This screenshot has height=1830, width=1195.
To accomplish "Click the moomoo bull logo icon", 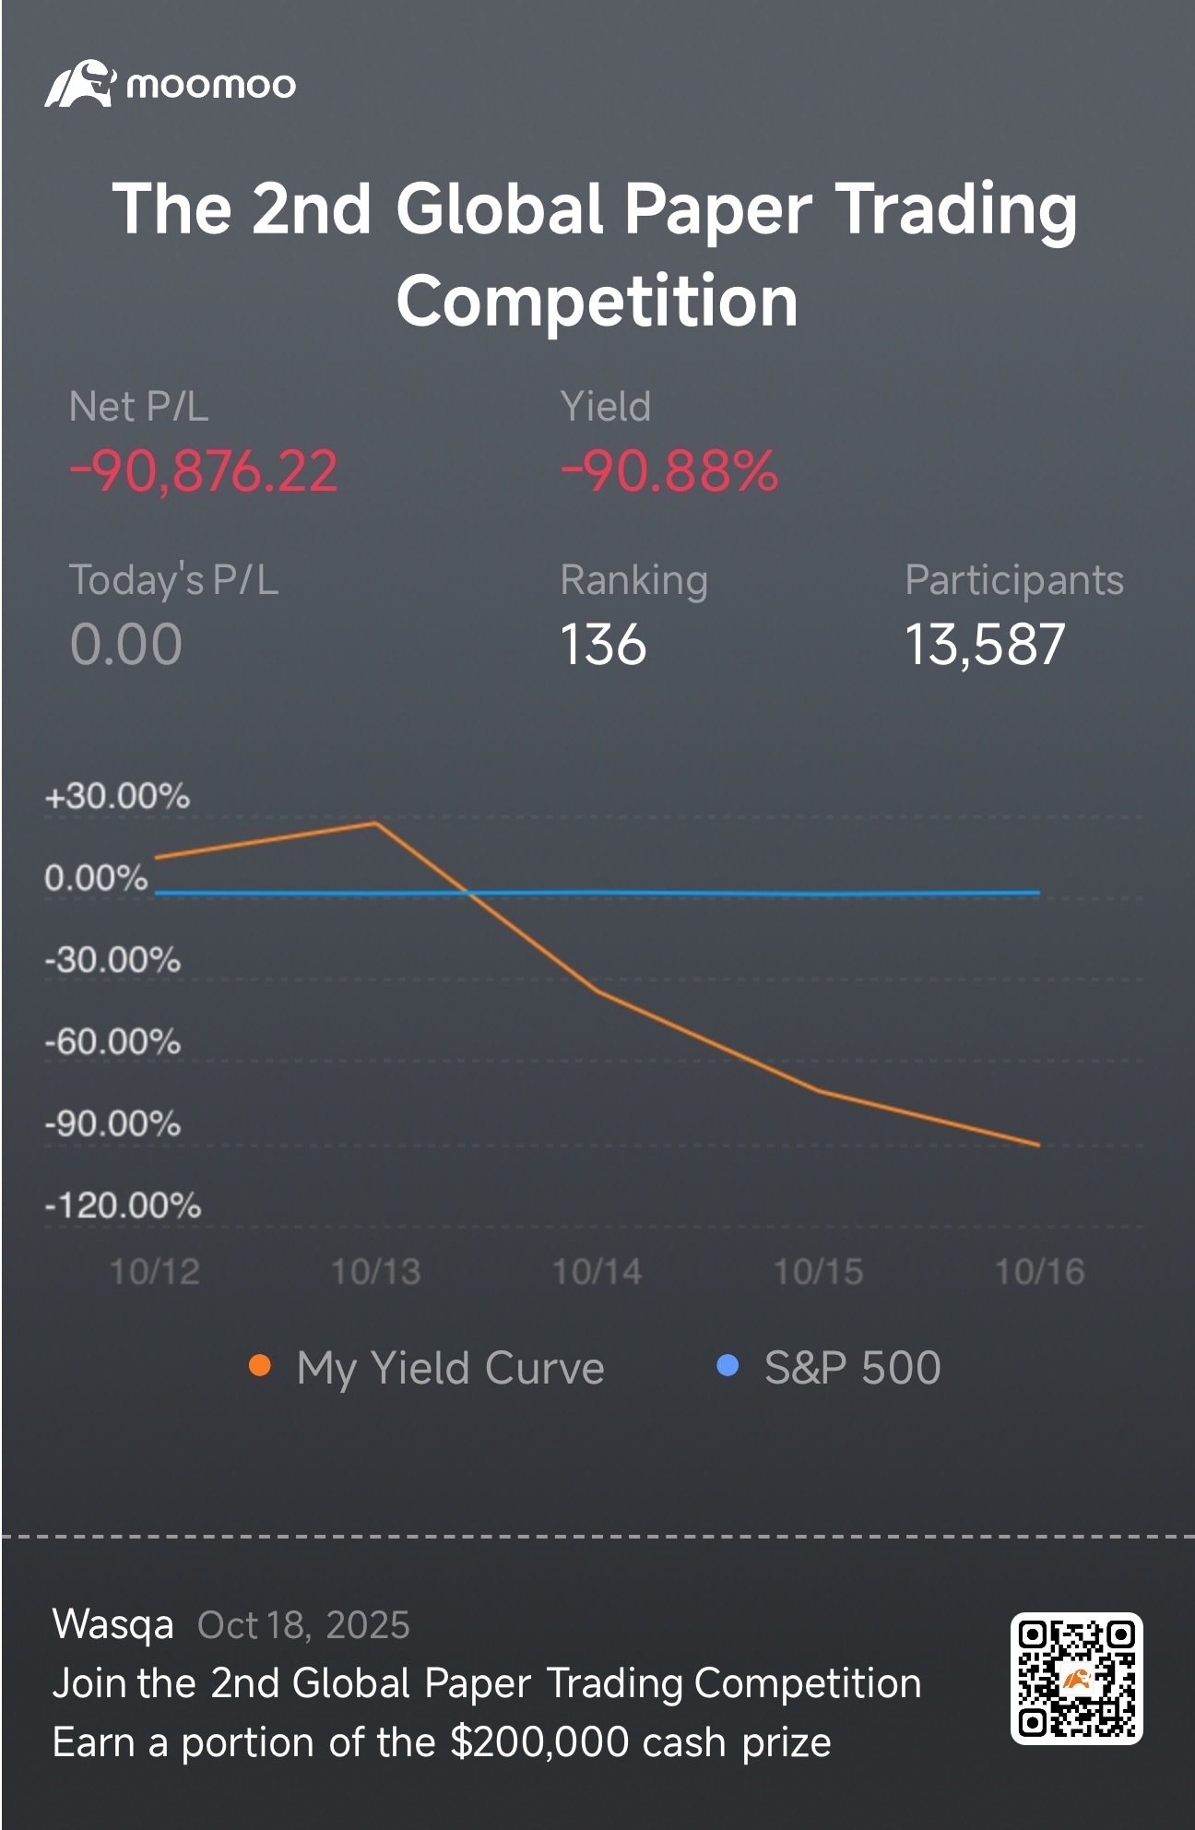I will [81, 84].
